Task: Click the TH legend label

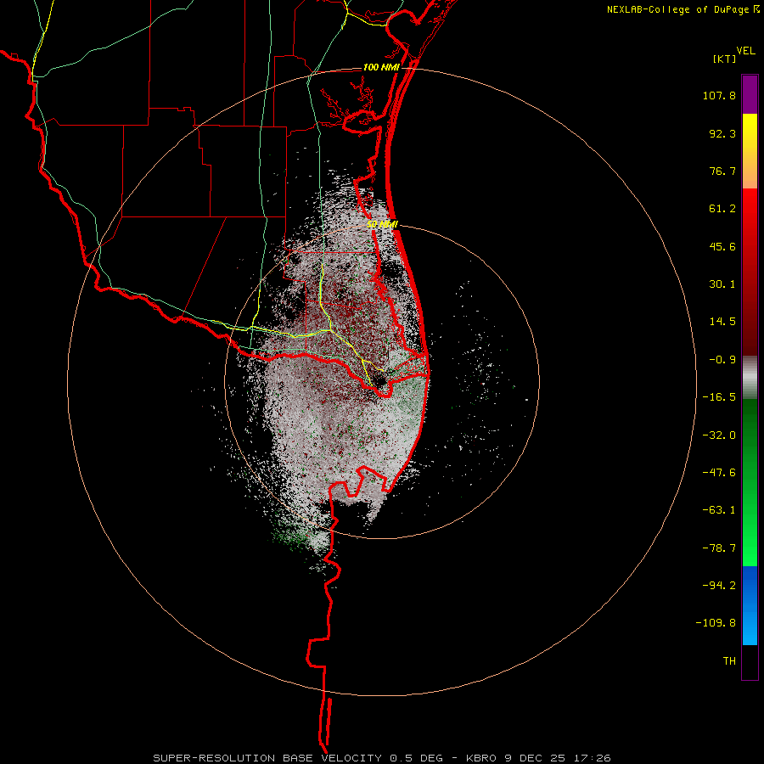Action: pyautogui.click(x=729, y=660)
